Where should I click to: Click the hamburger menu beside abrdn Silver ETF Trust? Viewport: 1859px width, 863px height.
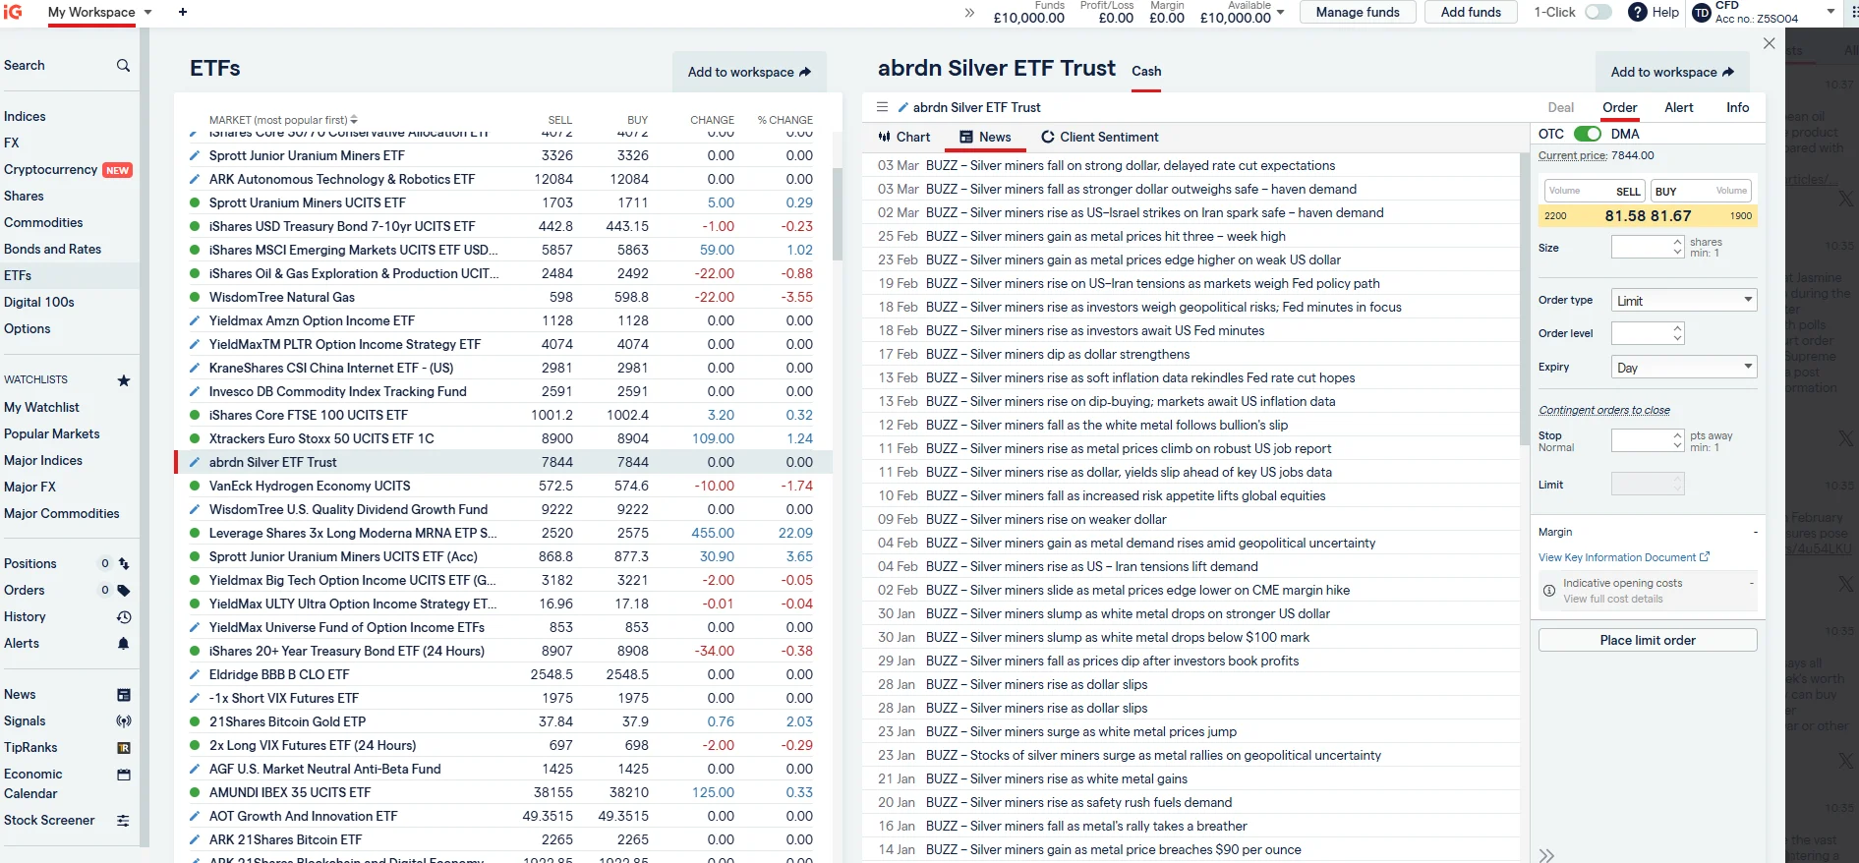click(882, 107)
